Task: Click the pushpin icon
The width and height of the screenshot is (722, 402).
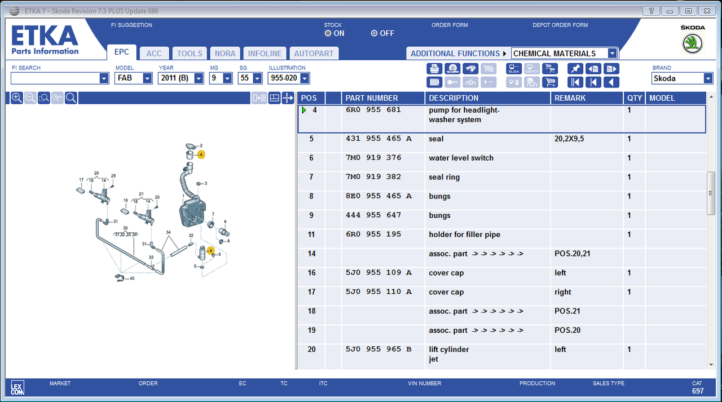Action: pos(575,69)
